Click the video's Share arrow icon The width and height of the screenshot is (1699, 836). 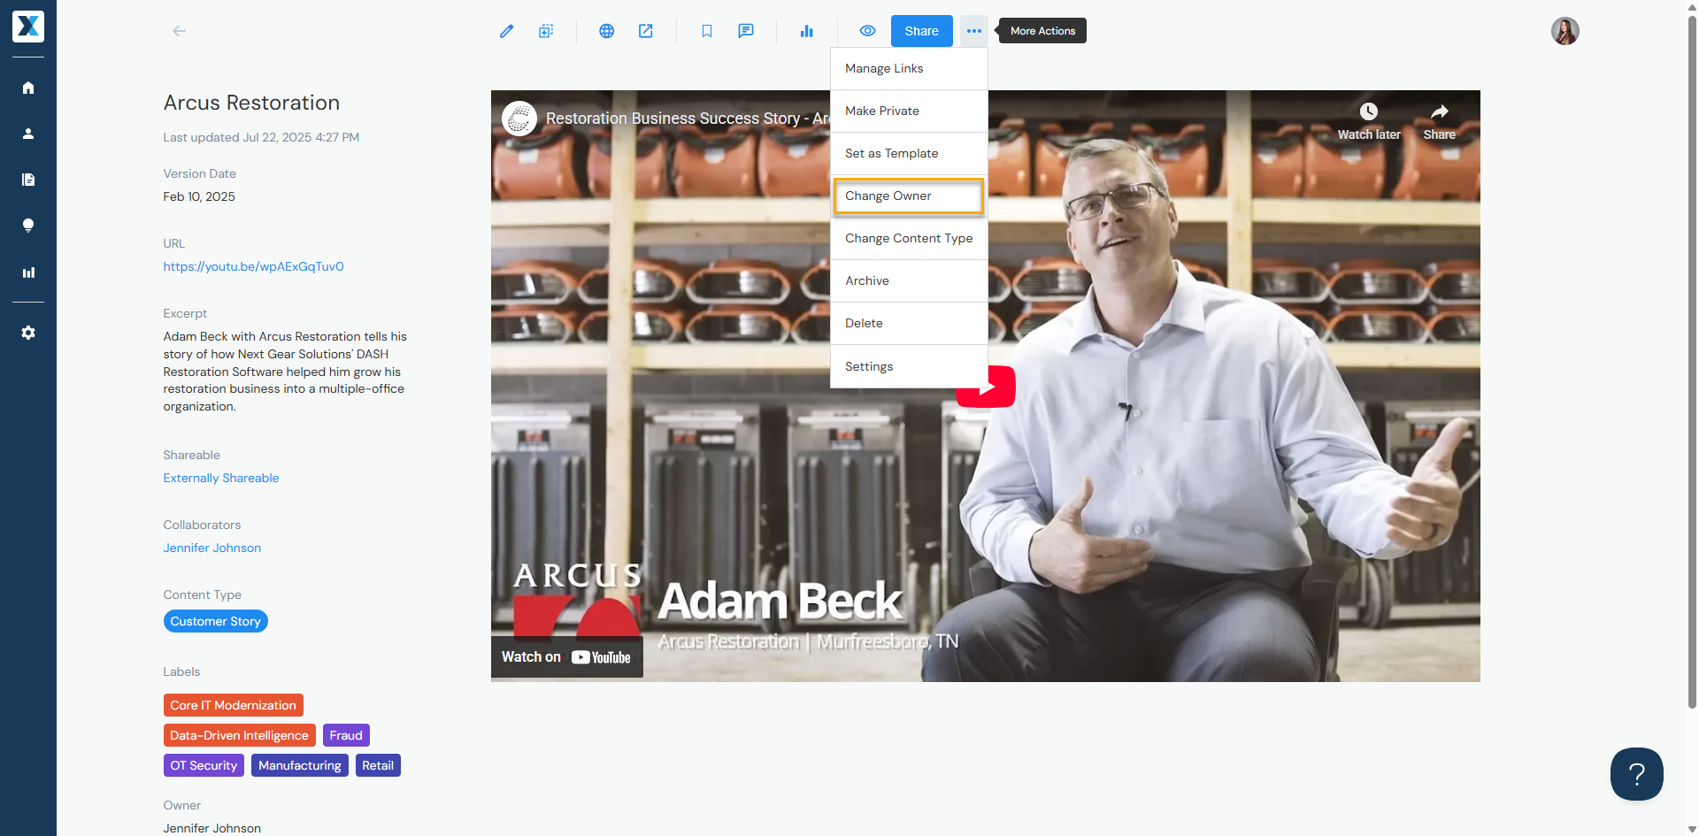1440,121
